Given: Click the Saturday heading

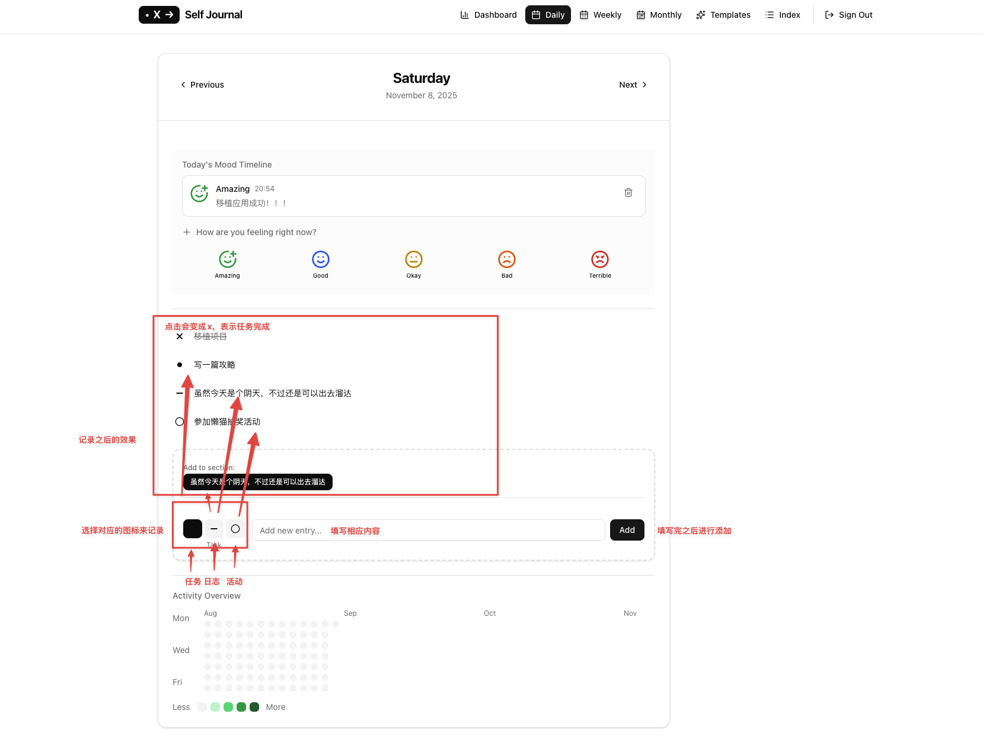Looking at the screenshot, I should coord(422,78).
